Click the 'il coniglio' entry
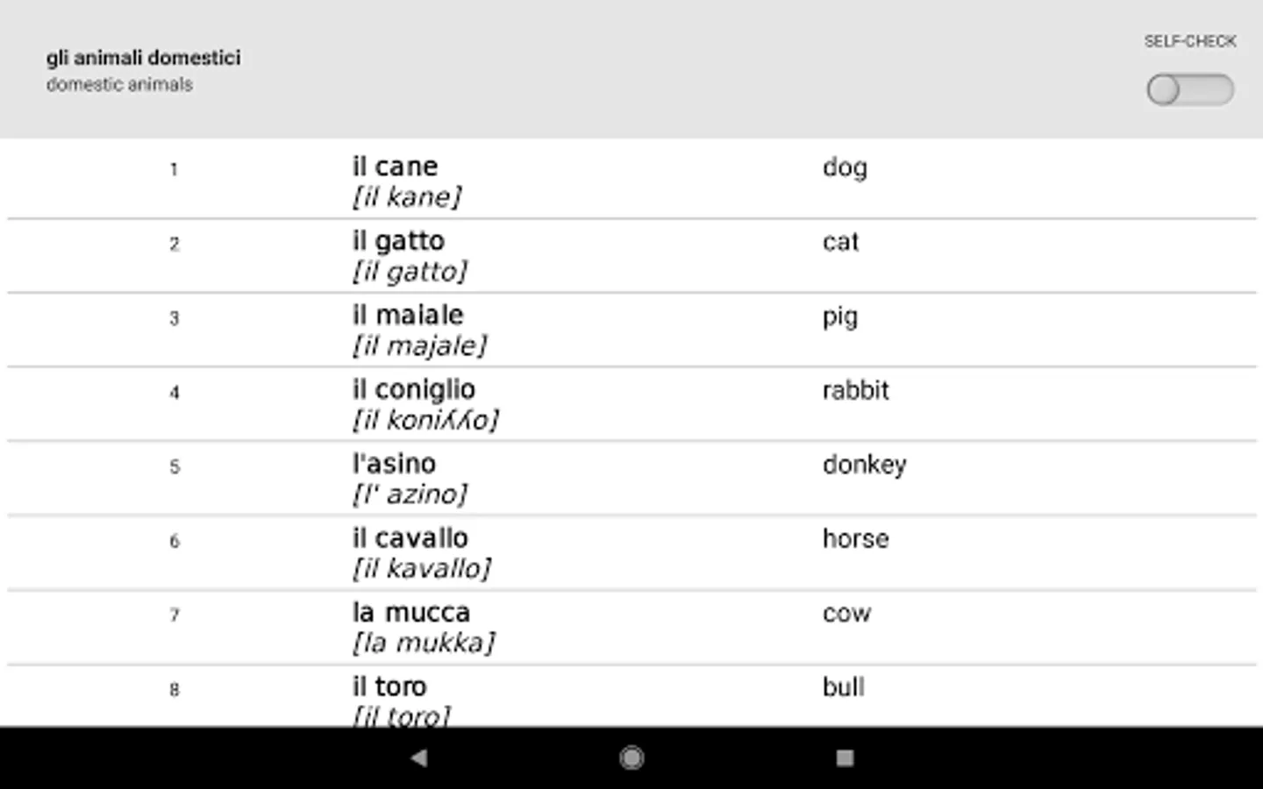 [x=414, y=389]
